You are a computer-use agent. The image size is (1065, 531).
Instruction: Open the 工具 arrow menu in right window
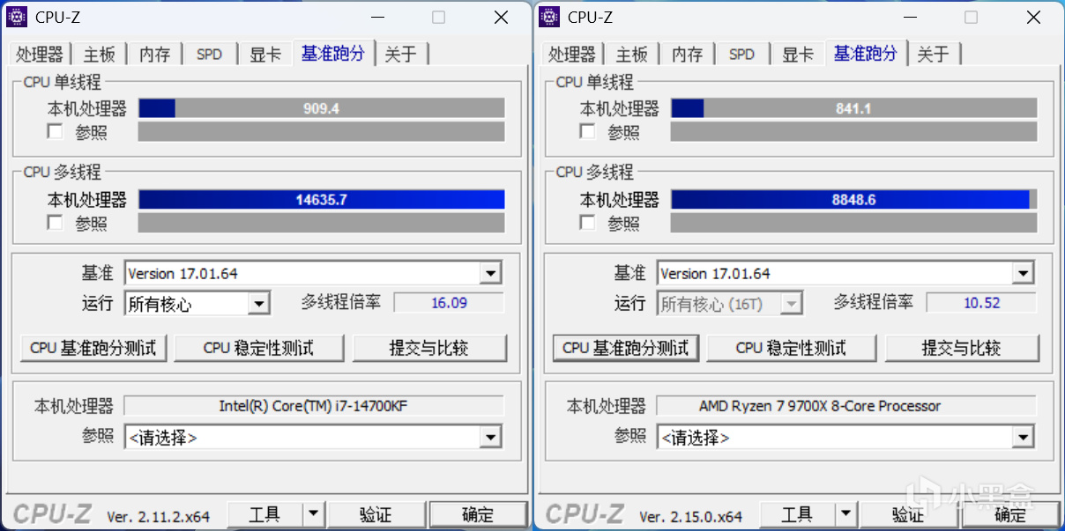point(846,514)
